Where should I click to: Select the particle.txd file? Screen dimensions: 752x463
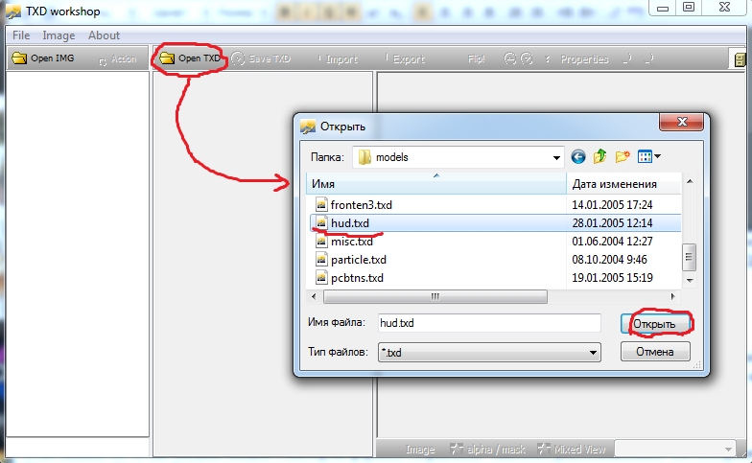pos(358,260)
